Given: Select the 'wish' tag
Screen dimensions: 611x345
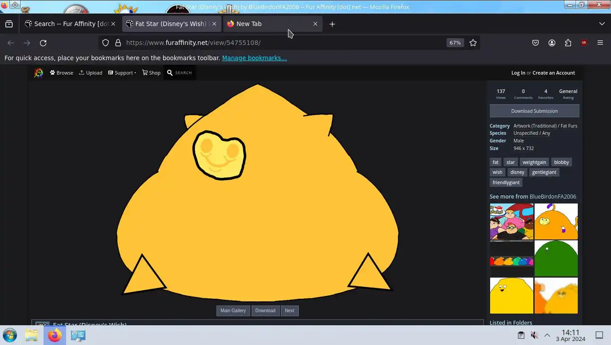Looking at the screenshot, I should pyautogui.click(x=497, y=172).
